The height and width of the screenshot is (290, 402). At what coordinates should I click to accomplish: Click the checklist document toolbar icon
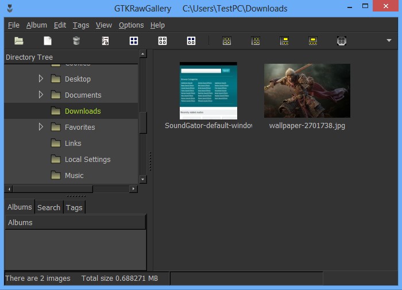tap(105, 41)
